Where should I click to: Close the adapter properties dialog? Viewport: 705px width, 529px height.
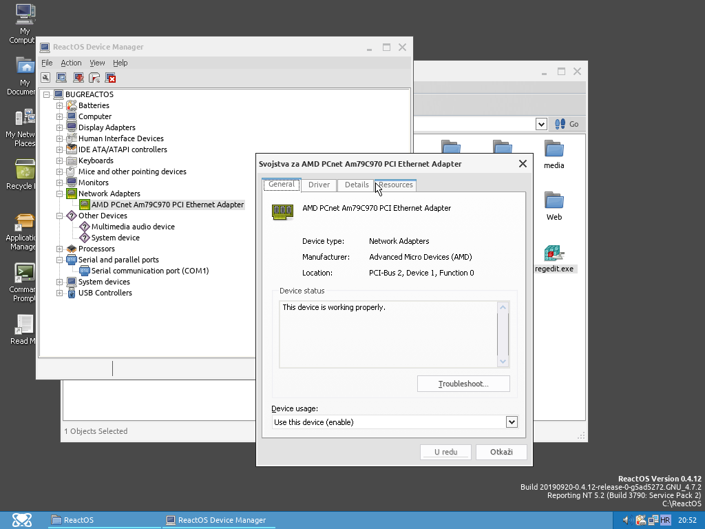(x=523, y=164)
